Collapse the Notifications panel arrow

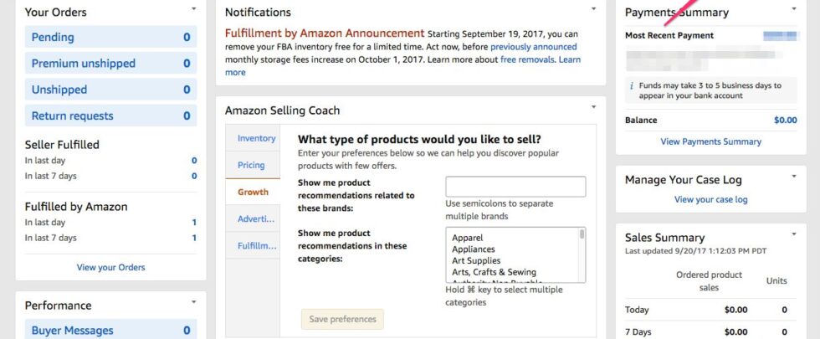592,9
